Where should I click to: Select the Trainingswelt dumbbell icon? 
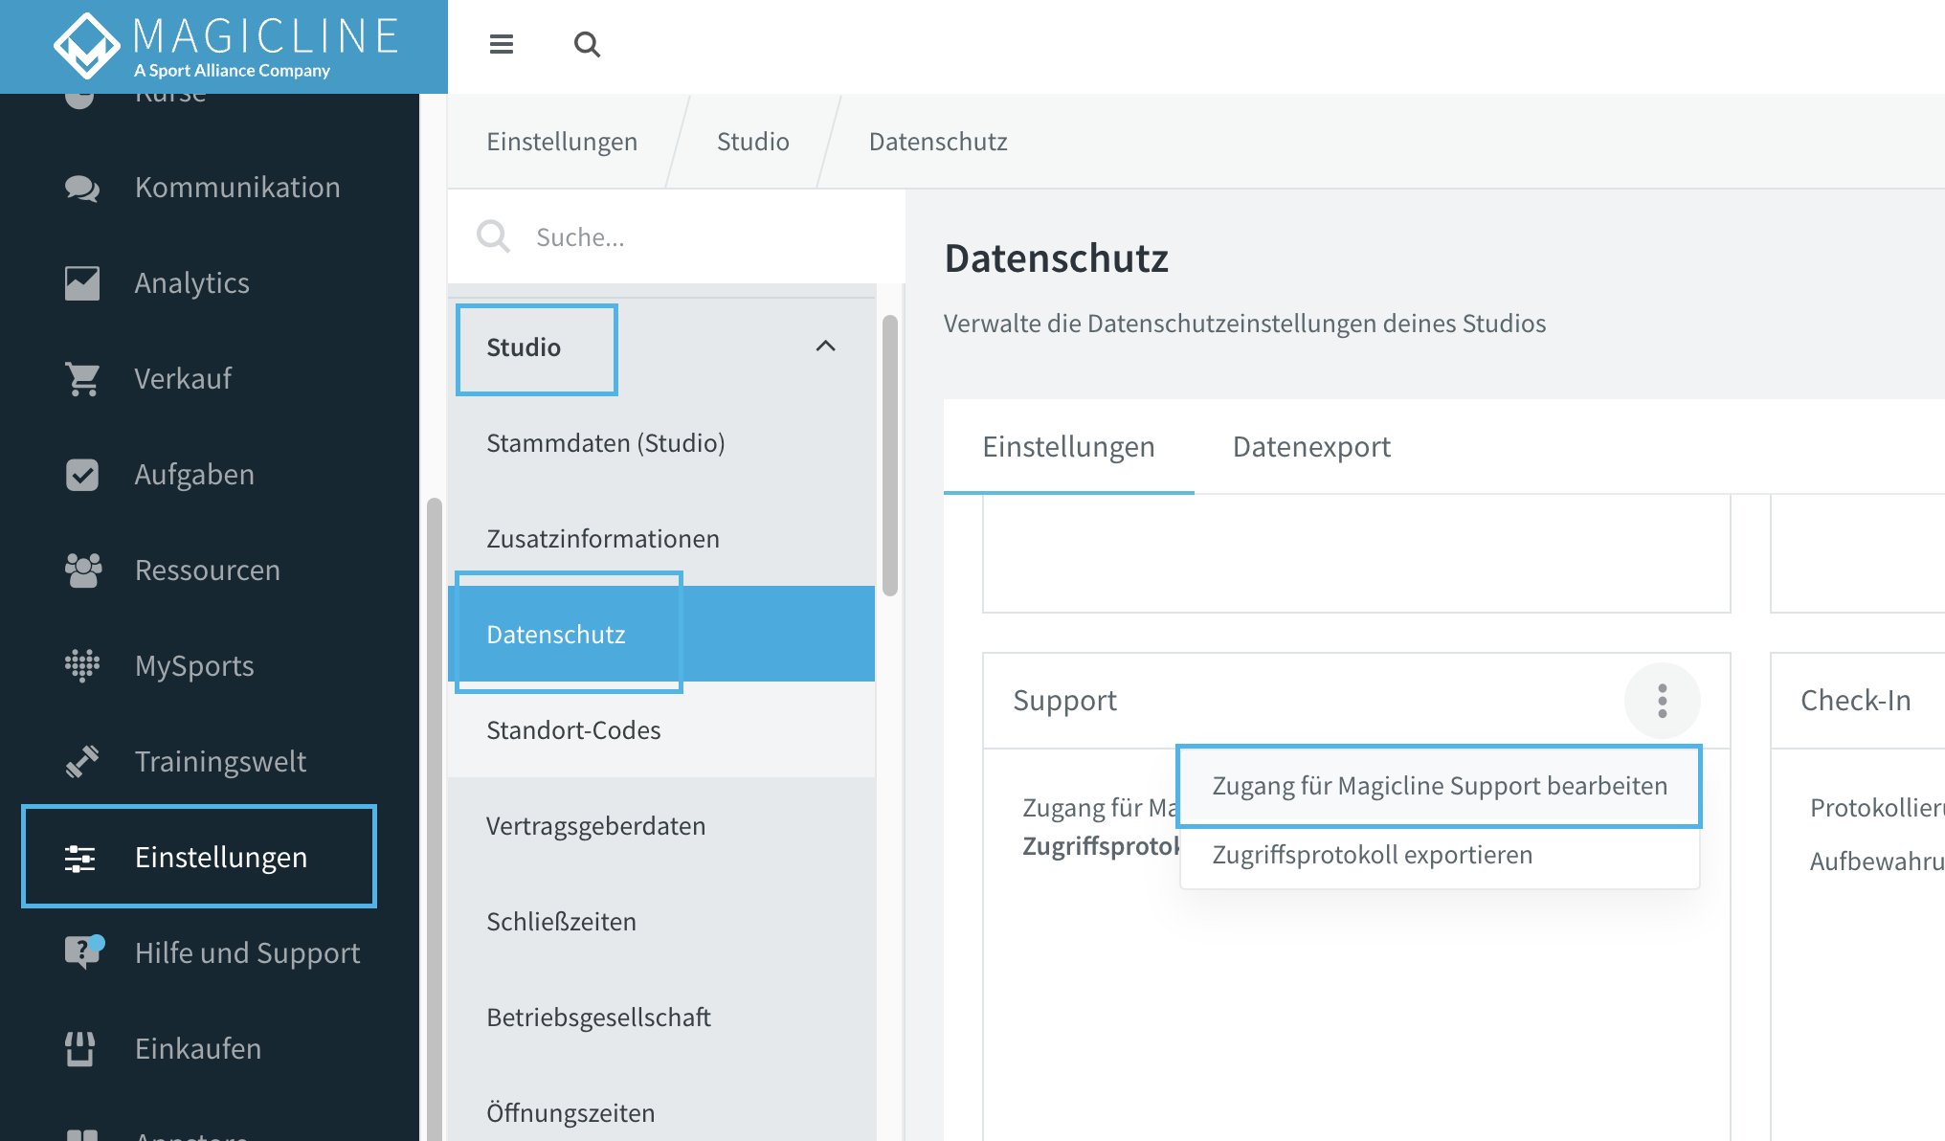[x=82, y=761]
